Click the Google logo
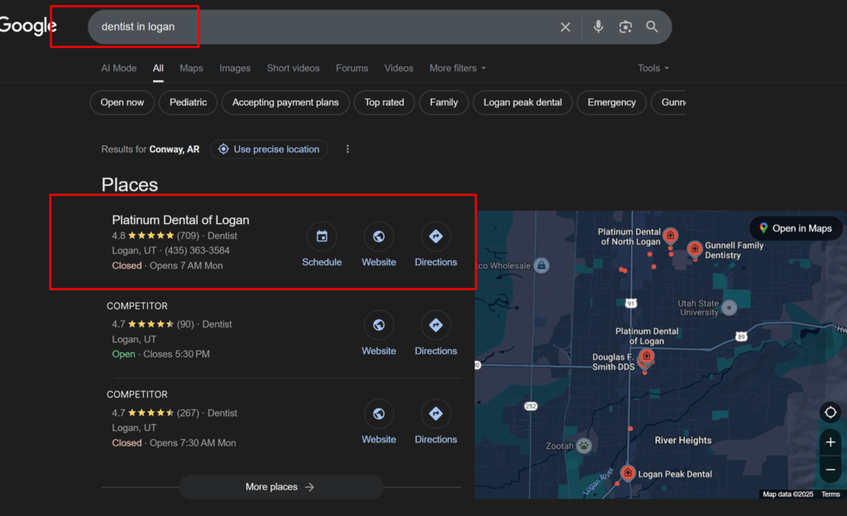Viewport: 847px width, 516px height. (x=27, y=26)
